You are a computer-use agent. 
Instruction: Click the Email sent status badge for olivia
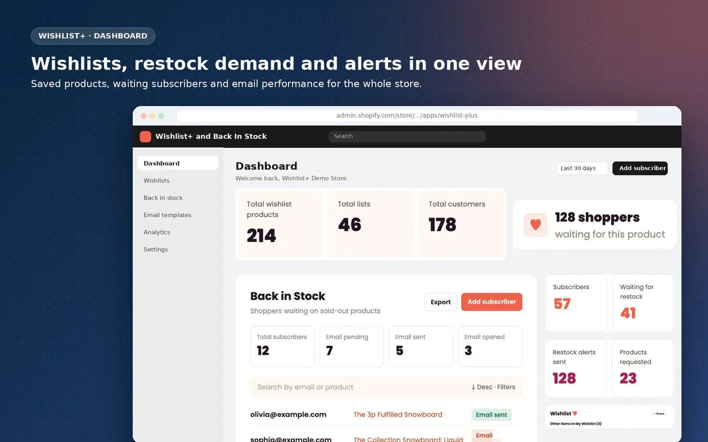point(491,415)
